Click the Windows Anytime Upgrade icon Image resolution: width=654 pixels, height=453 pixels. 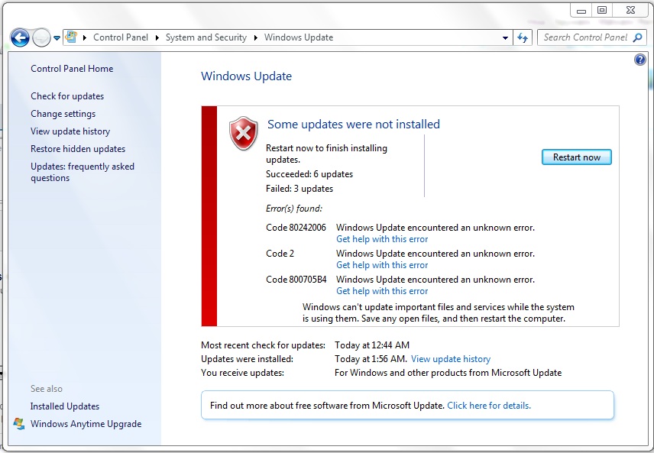tap(19, 423)
